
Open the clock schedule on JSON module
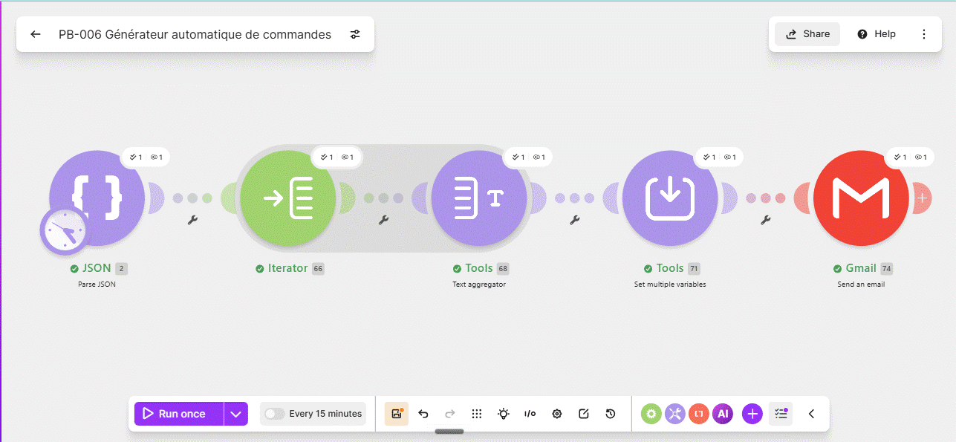point(63,230)
